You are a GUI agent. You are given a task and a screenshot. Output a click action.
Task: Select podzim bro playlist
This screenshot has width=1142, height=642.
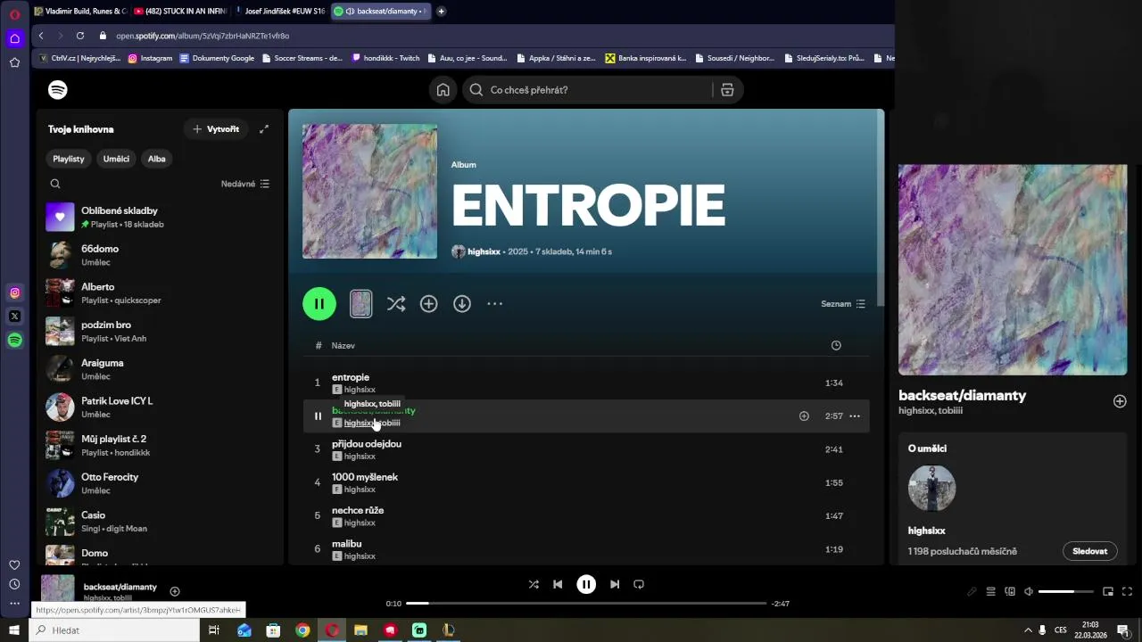pyautogui.click(x=160, y=331)
